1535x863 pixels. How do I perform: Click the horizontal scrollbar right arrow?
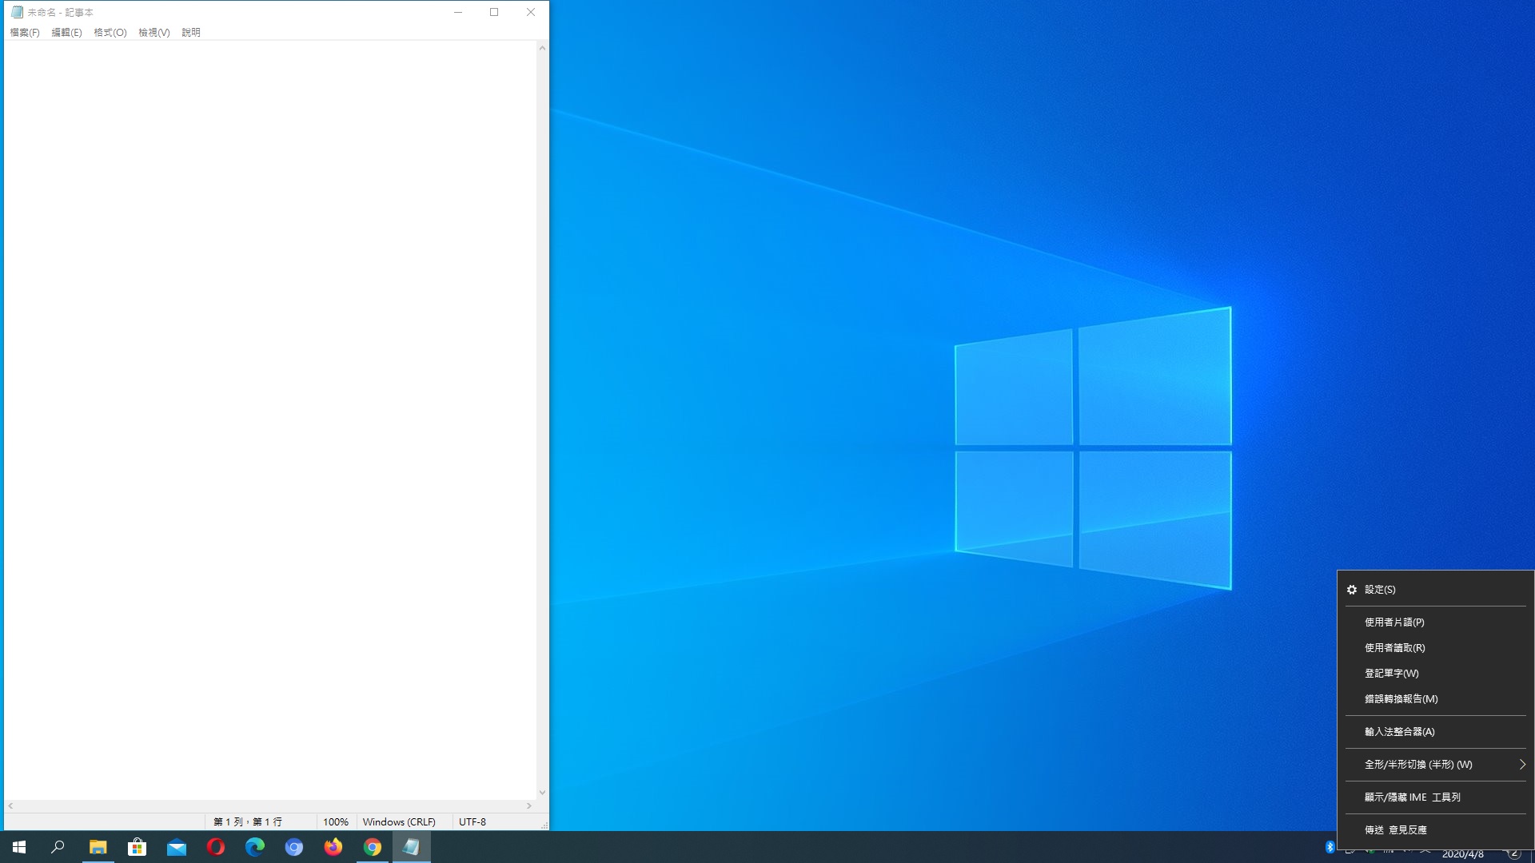(x=529, y=806)
